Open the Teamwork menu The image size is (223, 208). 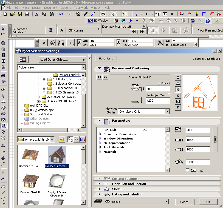coord(81,8)
